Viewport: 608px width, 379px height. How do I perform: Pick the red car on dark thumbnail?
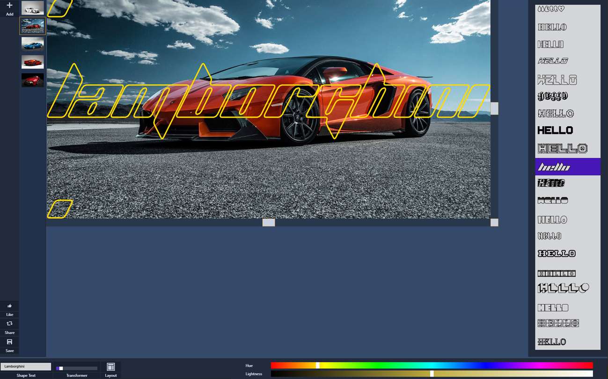(32, 80)
